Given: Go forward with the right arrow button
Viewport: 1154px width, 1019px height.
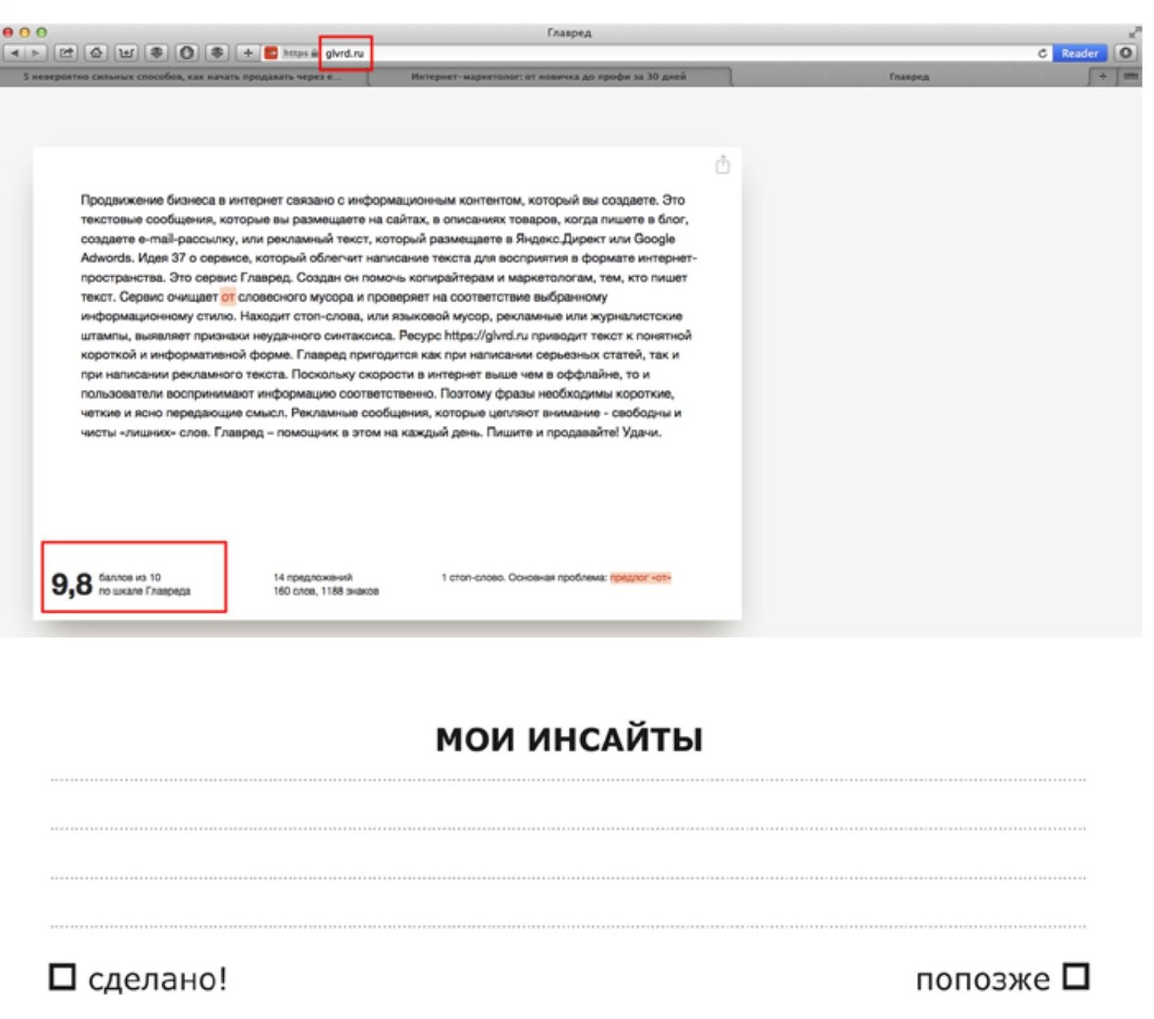Looking at the screenshot, I should (35, 53).
